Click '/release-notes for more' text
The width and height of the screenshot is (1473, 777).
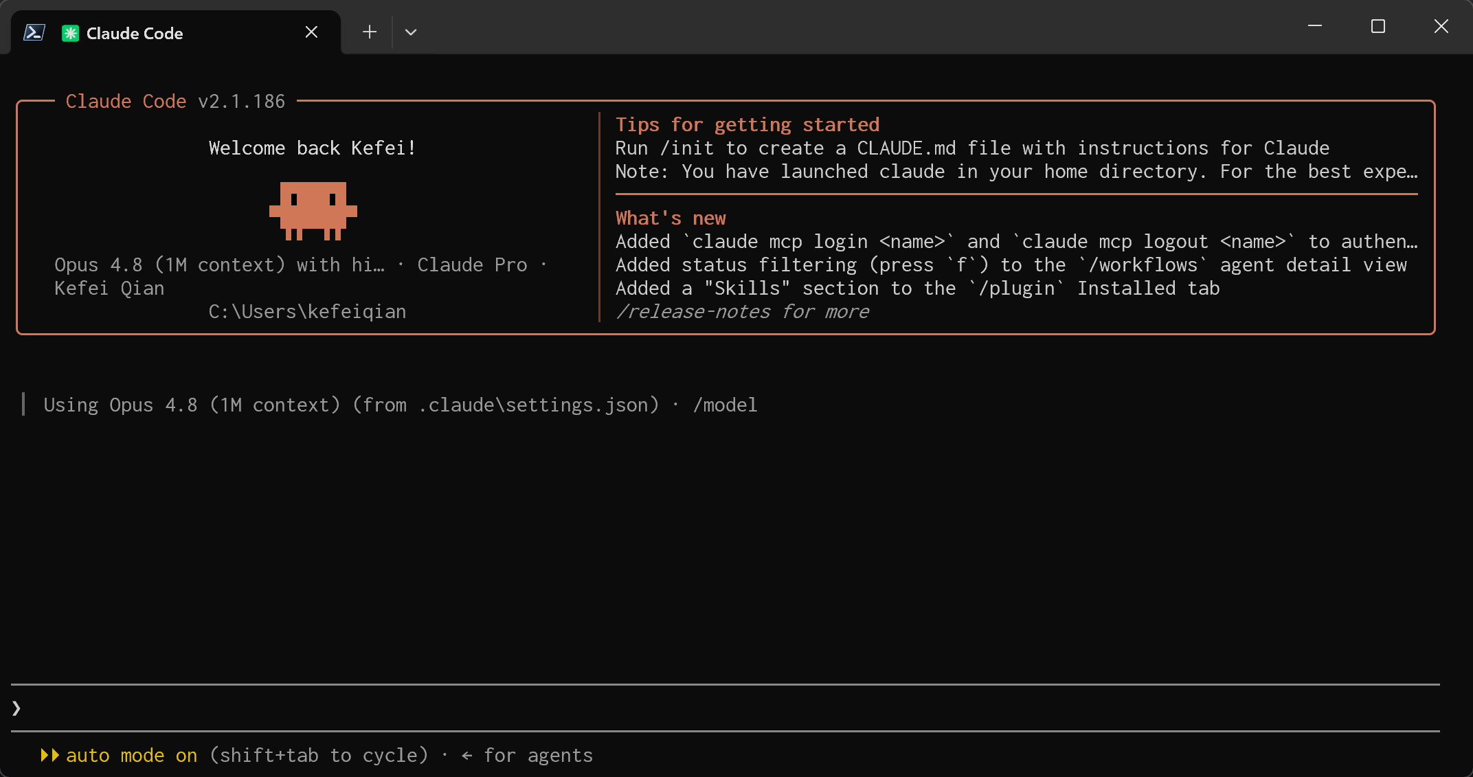[742, 312]
